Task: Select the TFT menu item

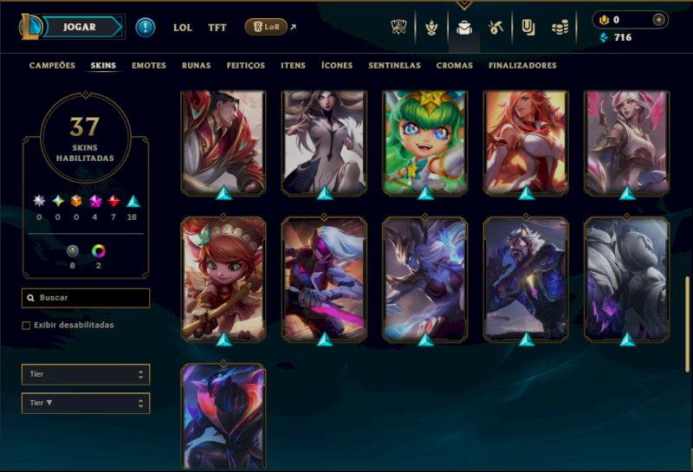Action: pyautogui.click(x=217, y=28)
